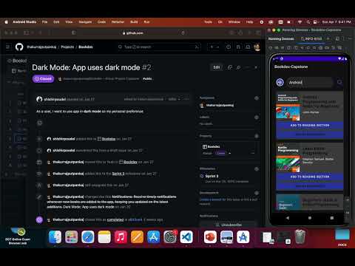Click the GitHub Octocat logo
Viewport: 355px width, 266px height.
pyautogui.click(x=19, y=47)
